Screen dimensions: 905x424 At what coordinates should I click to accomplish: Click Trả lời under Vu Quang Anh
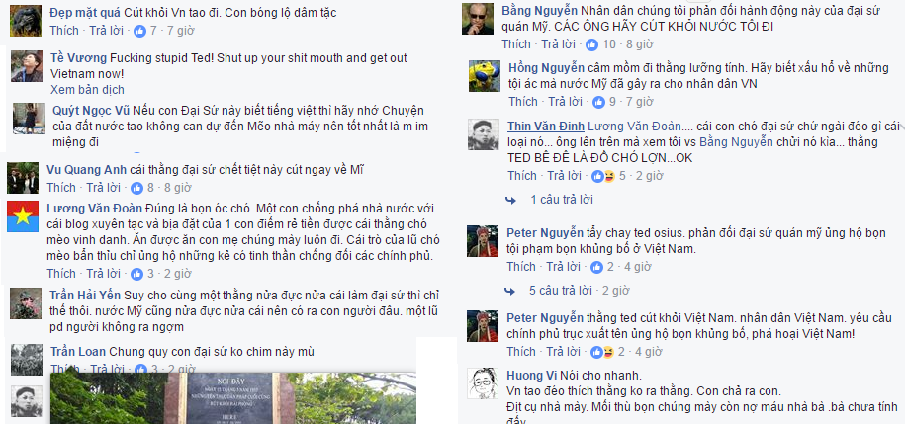pos(103,187)
